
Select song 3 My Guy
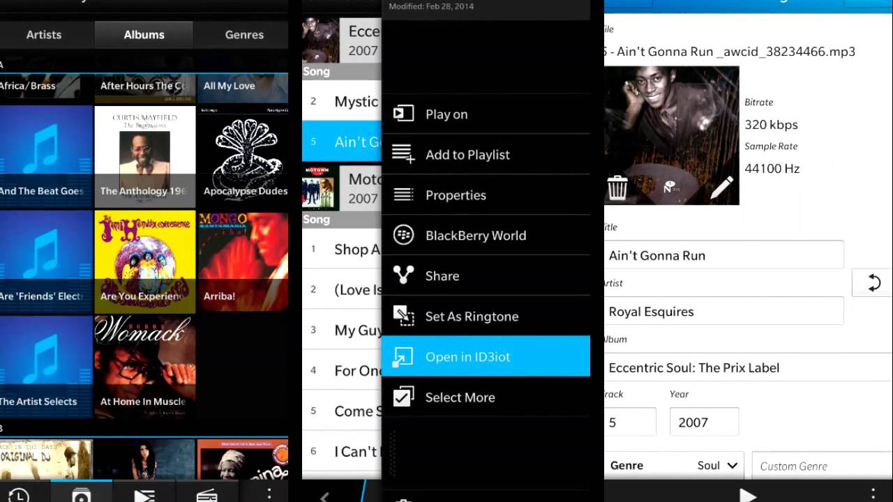pos(342,330)
